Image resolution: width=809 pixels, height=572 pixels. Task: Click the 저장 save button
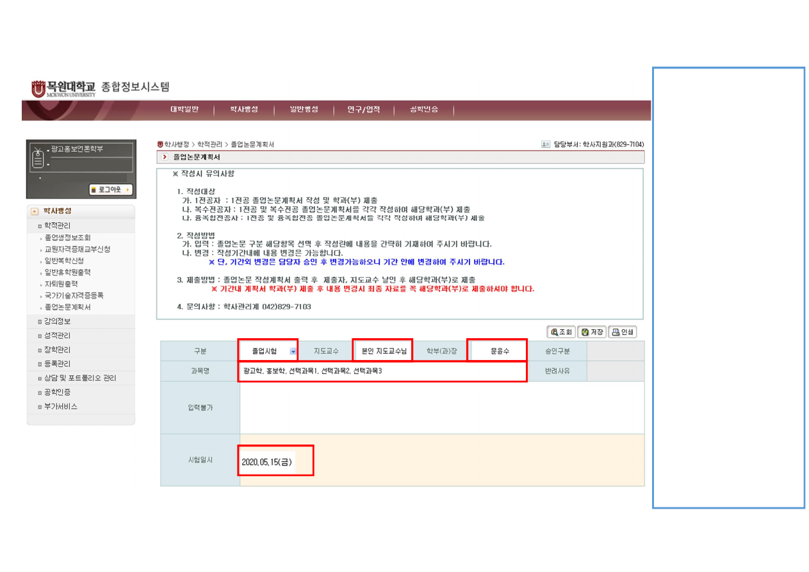coord(592,332)
